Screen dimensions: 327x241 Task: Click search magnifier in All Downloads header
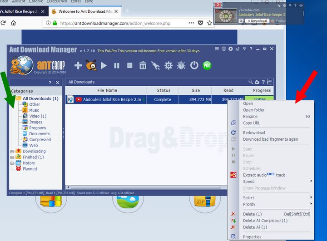pos(250,82)
